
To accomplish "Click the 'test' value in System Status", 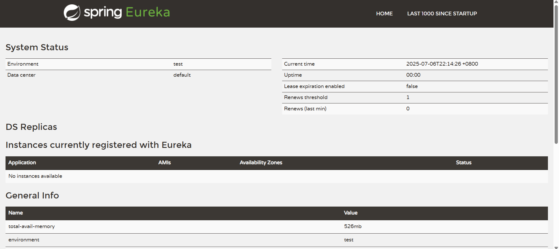I will point(178,64).
